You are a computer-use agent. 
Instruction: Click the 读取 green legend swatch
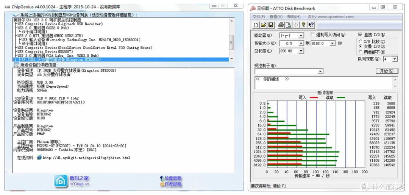(x=341, y=97)
